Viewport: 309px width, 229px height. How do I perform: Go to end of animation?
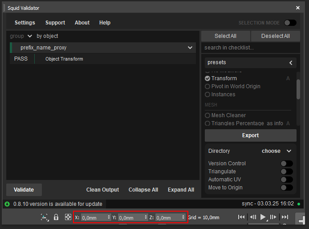[x=285, y=217]
